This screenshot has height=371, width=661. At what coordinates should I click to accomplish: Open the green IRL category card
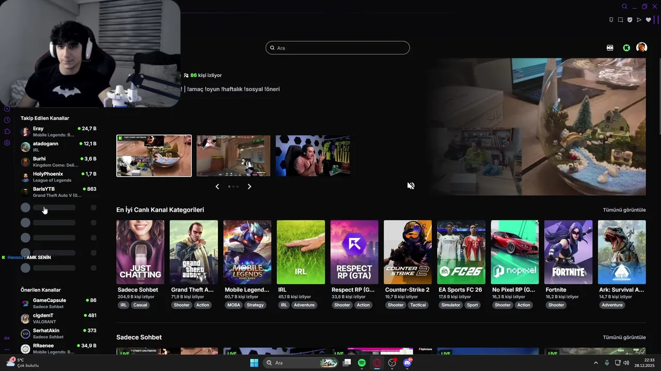coord(301,252)
